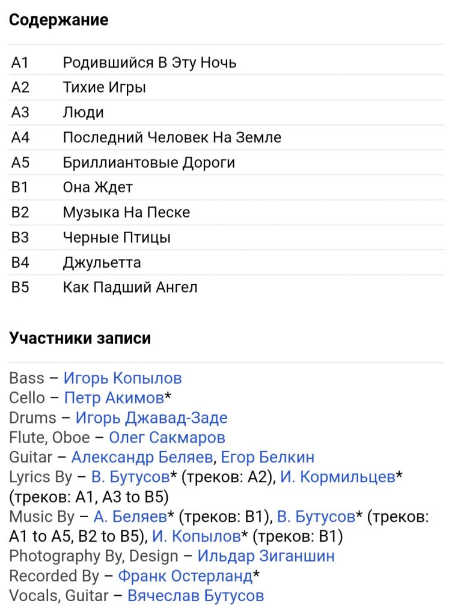Screen dimensions: 452x615
Task: Click the Франк Остерланд recording engineer link
Action: [185, 576]
